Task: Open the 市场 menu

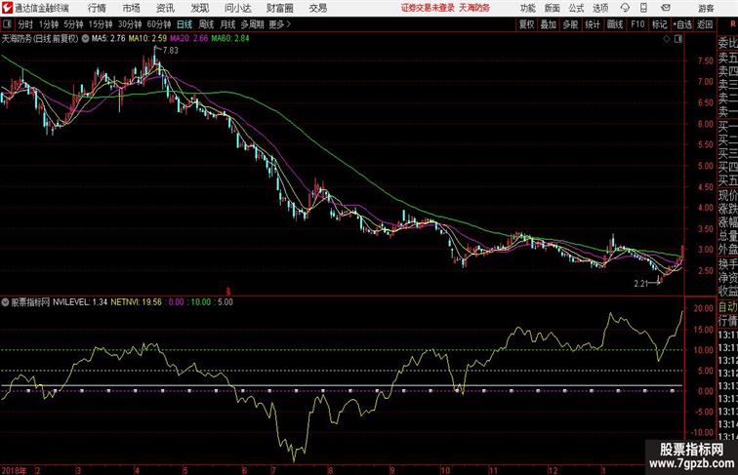Action: 131,8
